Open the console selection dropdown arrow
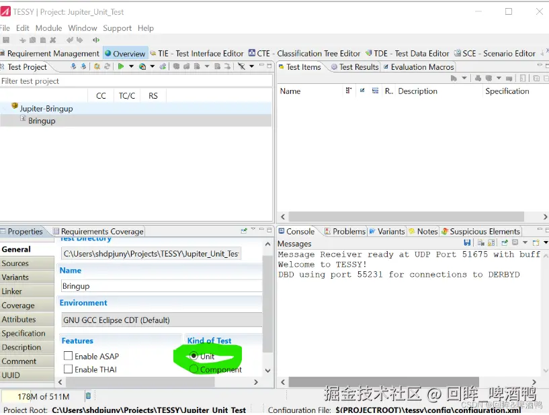 (525, 242)
